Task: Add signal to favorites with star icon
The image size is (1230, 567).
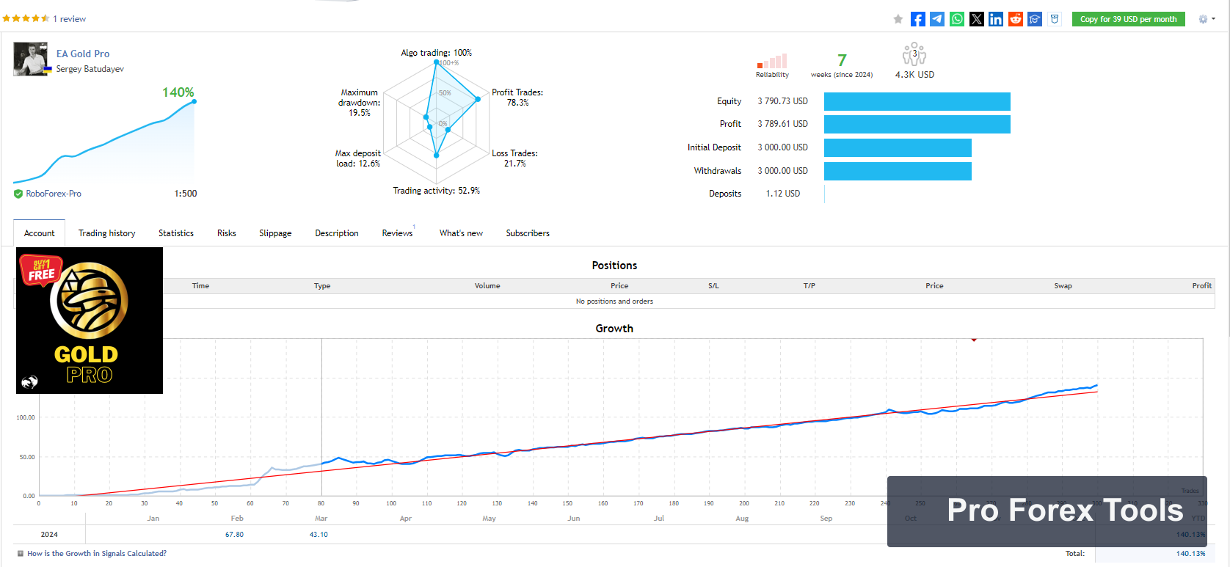Action: (898, 19)
